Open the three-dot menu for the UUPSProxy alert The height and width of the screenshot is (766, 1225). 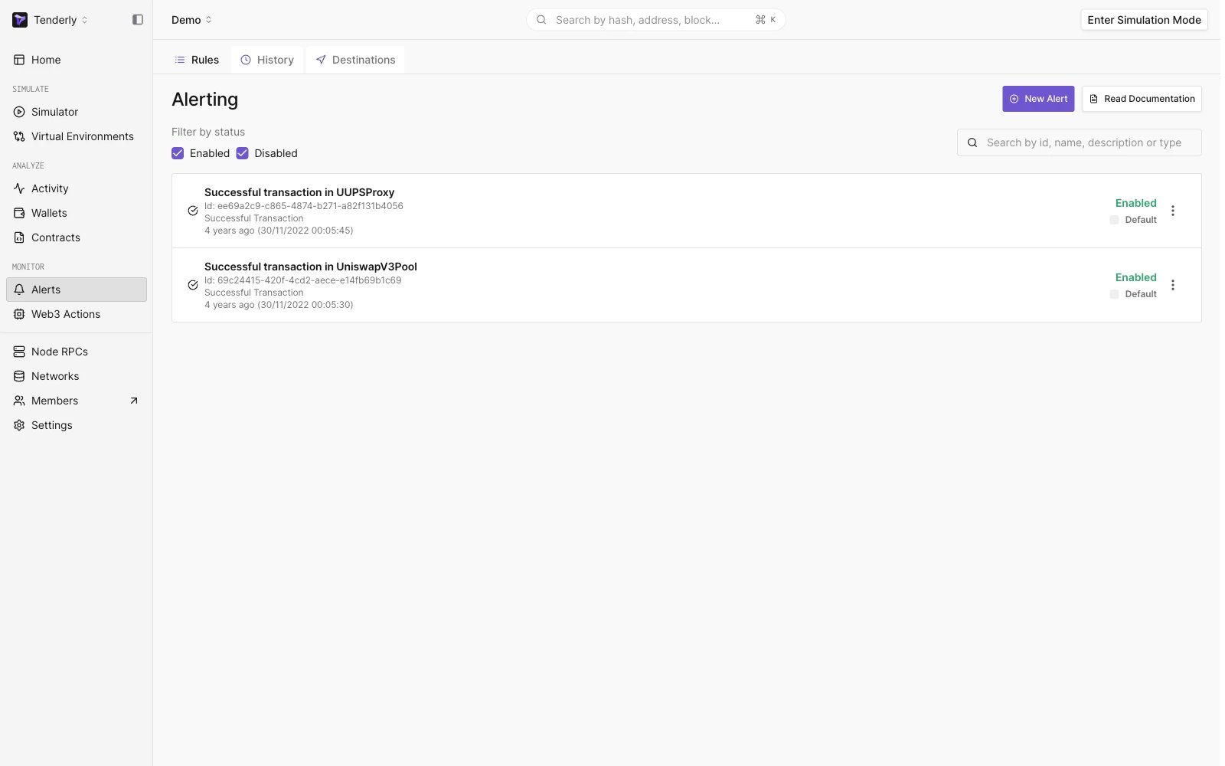tap(1173, 211)
